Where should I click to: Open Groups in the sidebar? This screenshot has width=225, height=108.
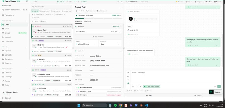coord(8,33)
